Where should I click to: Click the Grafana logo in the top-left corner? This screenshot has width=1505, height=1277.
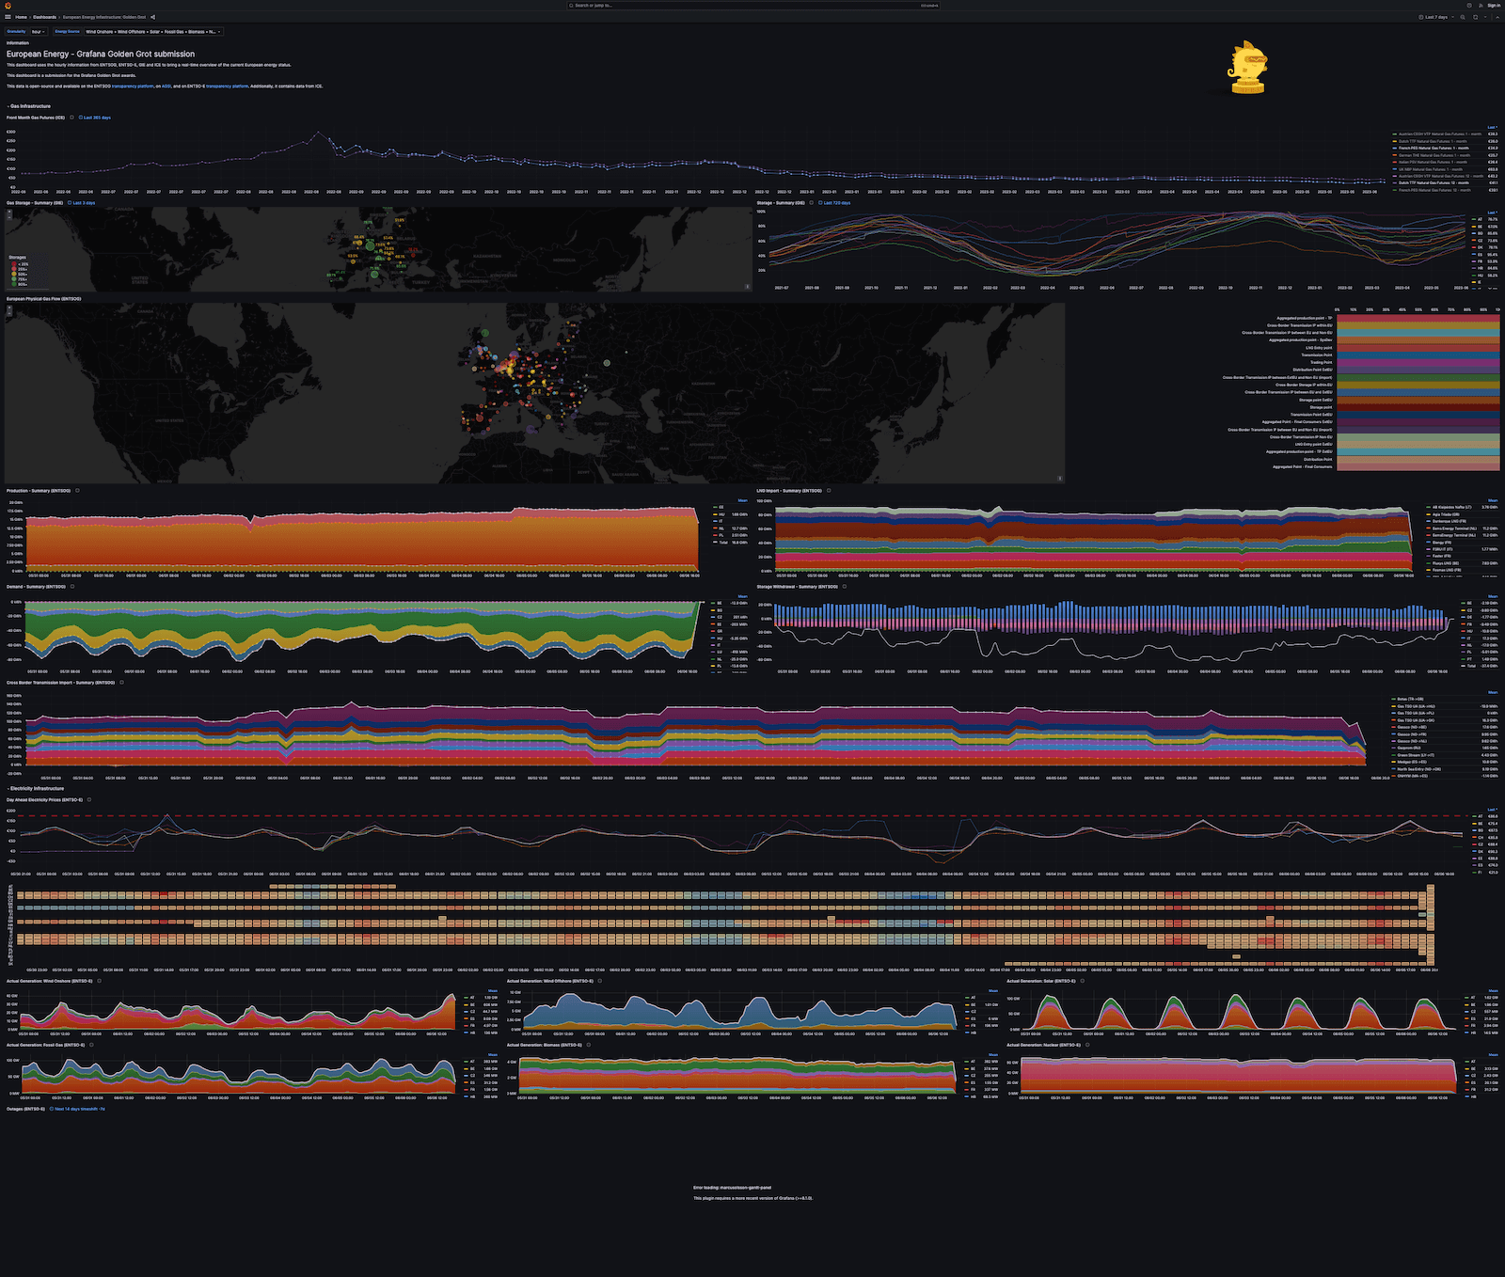pyautogui.click(x=8, y=5)
